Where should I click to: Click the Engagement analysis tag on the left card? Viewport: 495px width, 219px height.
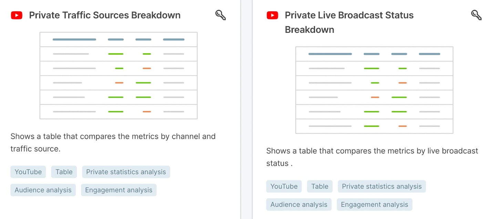click(x=118, y=190)
